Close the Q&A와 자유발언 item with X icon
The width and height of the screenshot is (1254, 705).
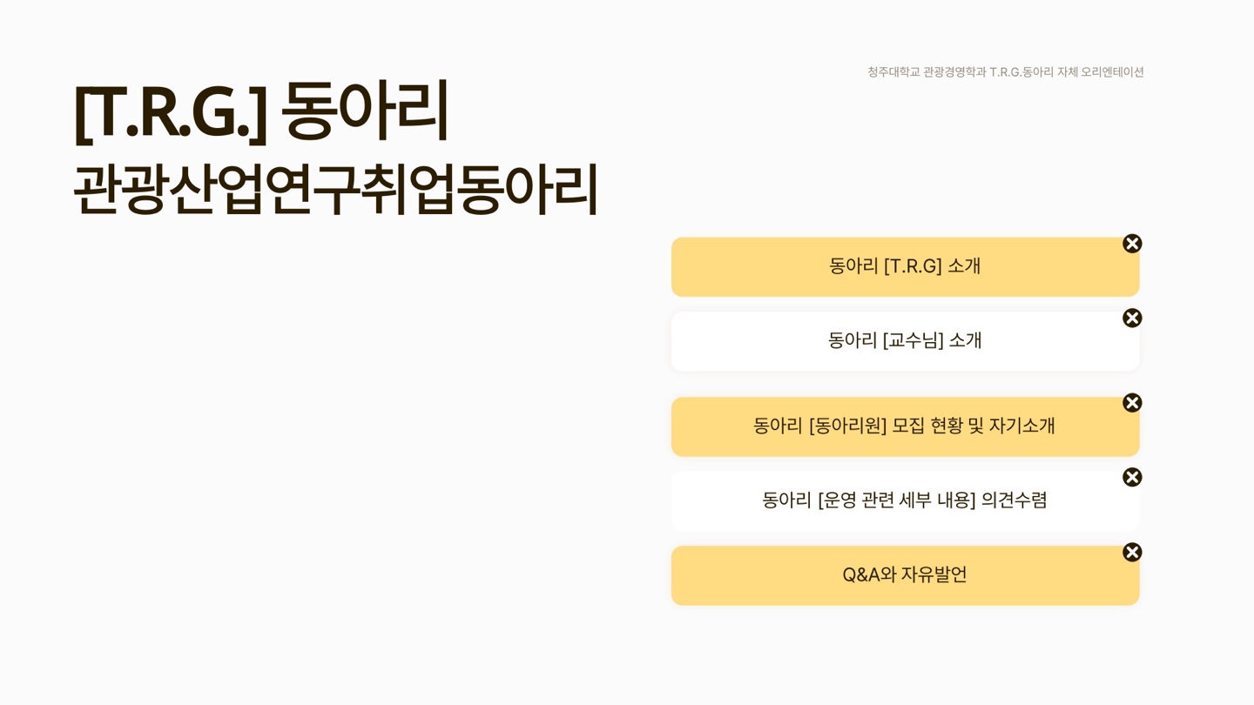tap(1132, 553)
